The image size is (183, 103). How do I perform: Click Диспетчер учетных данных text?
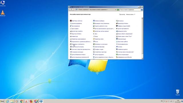coord(102,31)
